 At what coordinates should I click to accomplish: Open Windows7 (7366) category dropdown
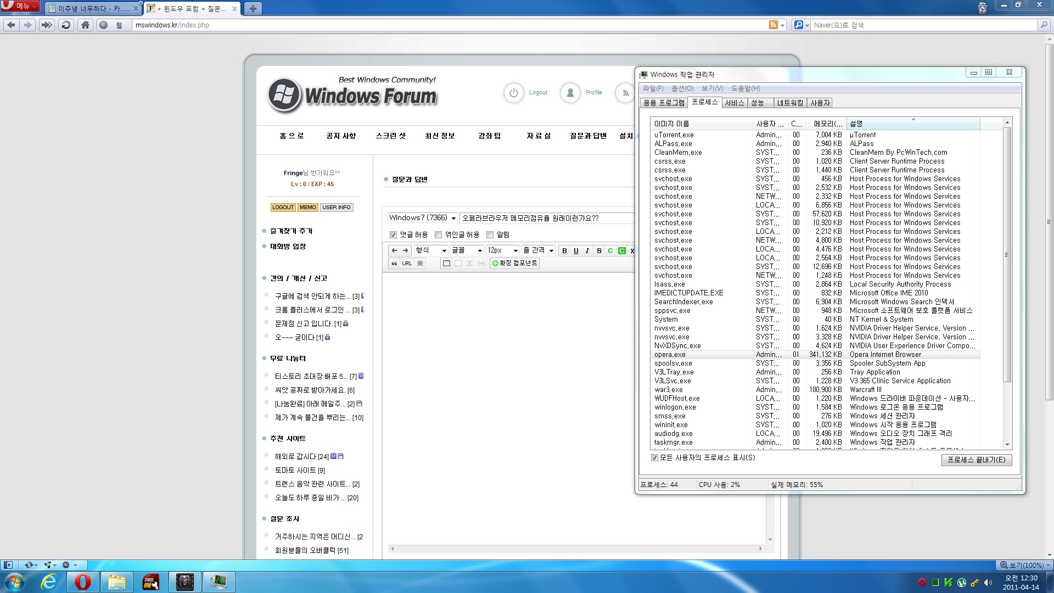coord(423,218)
